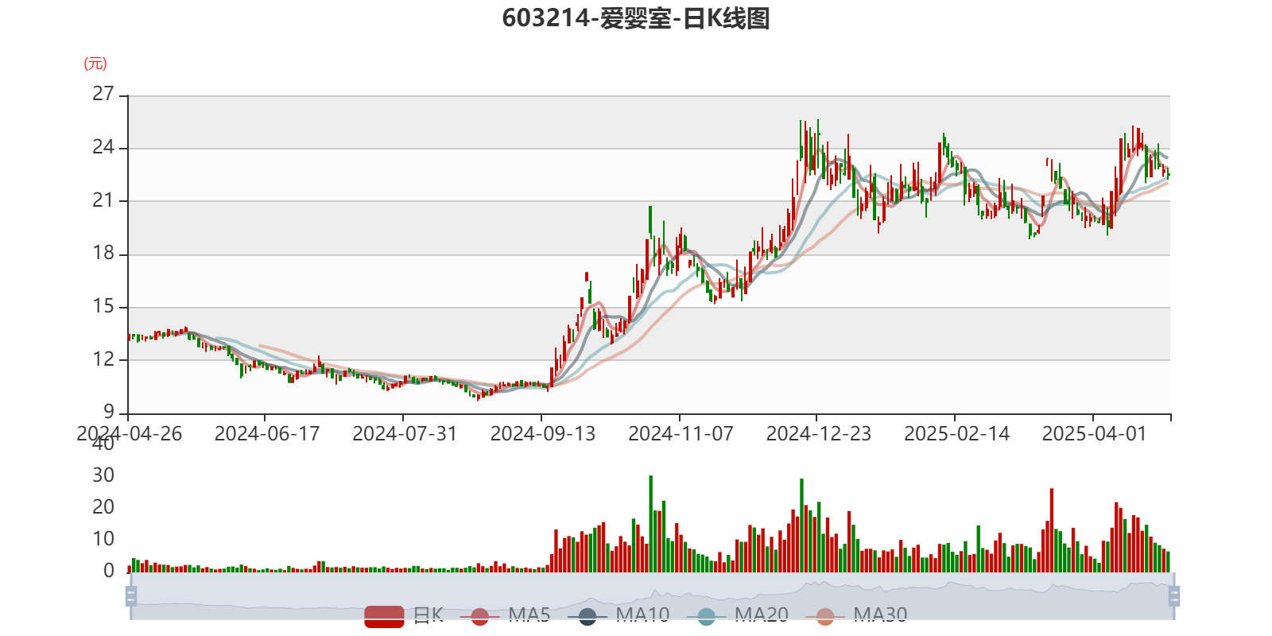Toggle MA20 series via its legend text
The width and height of the screenshot is (1272, 636).
pyautogui.click(x=761, y=615)
